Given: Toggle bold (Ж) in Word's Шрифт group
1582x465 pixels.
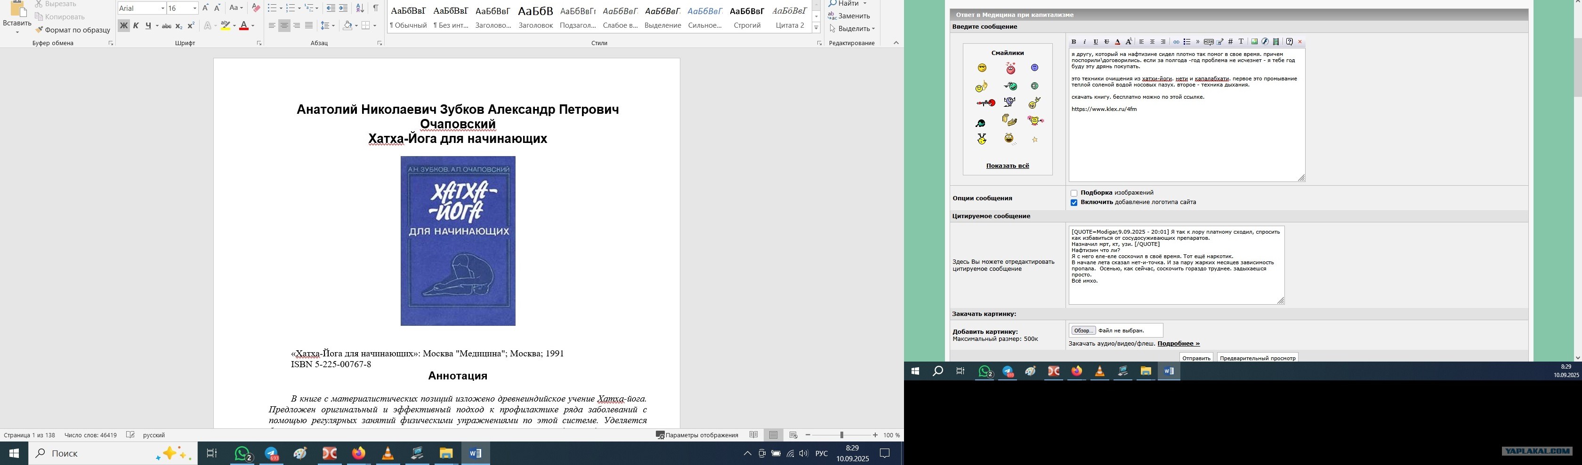Looking at the screenshot, I should point(123,26).
